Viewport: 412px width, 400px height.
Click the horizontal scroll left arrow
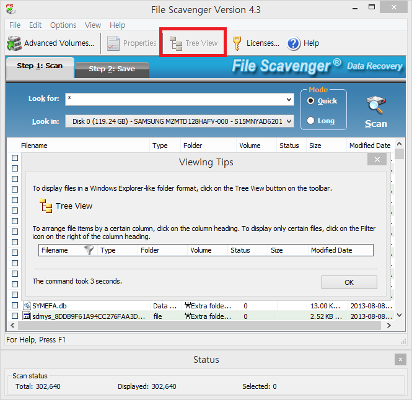click(x=12, y=326)
